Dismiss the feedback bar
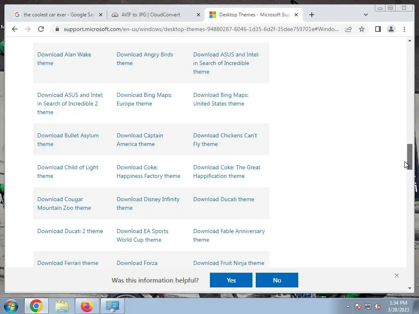419x314 pixels. (x=396, y=276)
